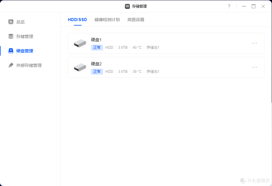Click the 硬盘管理 drive icon

11,51
